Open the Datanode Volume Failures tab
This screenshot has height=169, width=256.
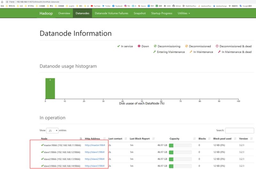point(111,13)
